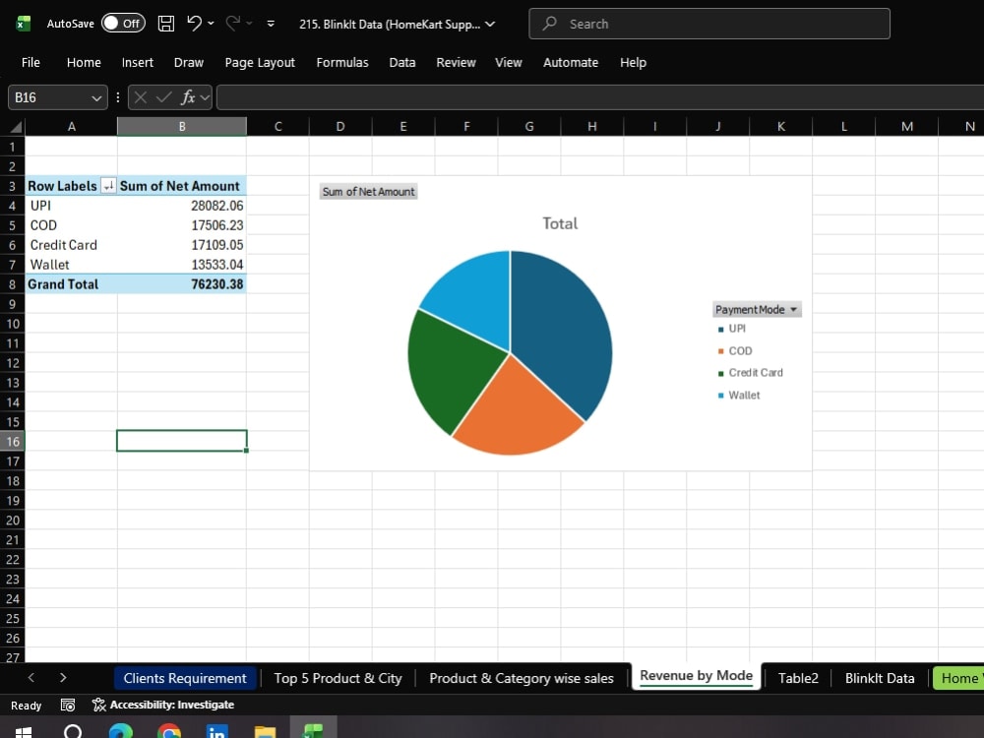Go to the Data tab
Image resolution: width=984 pixels, height=738 pixels.
click(401, 62)
